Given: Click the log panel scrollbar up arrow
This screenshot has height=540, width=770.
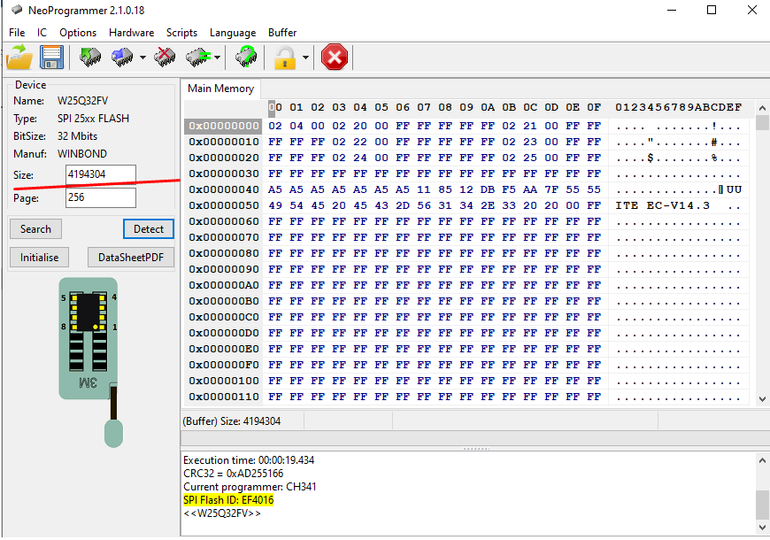Looking at the screenshot, I should [762, 460].
